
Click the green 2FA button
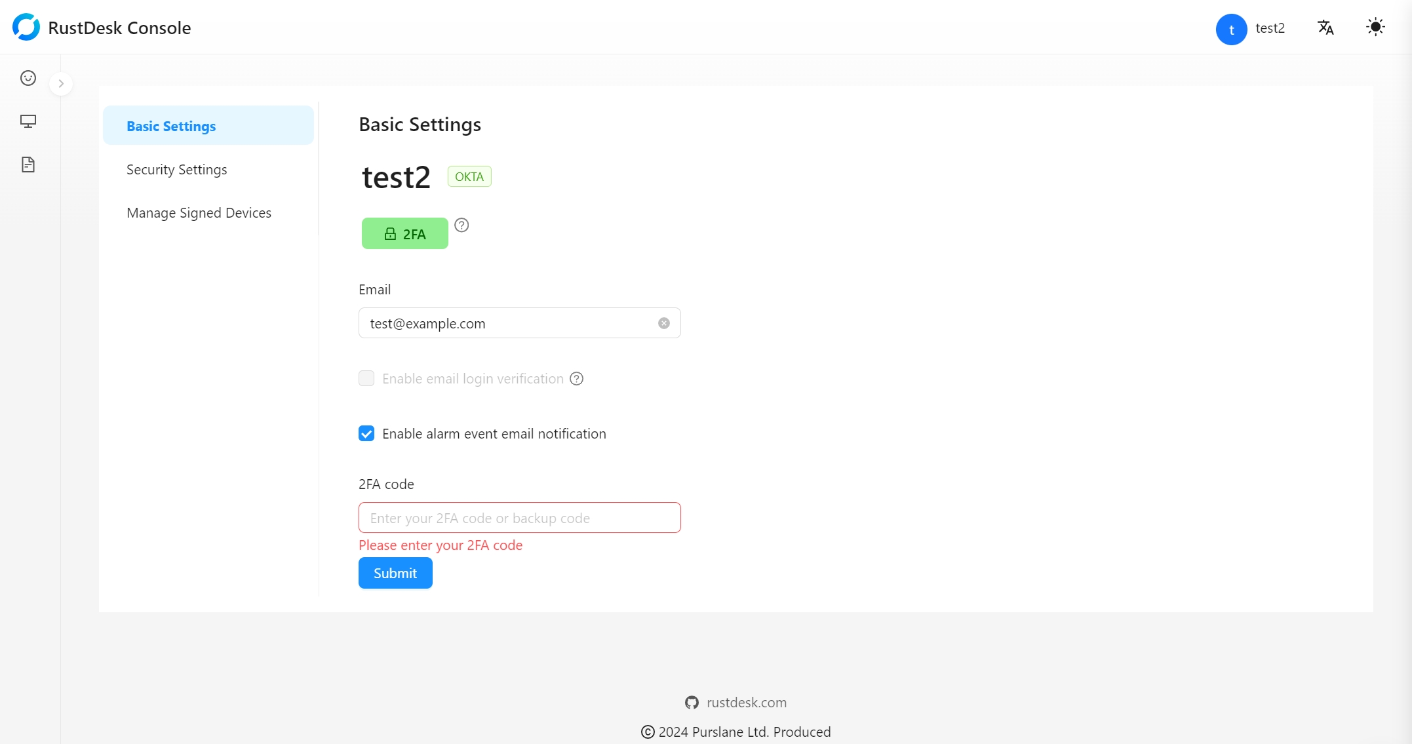click(404, 234)
